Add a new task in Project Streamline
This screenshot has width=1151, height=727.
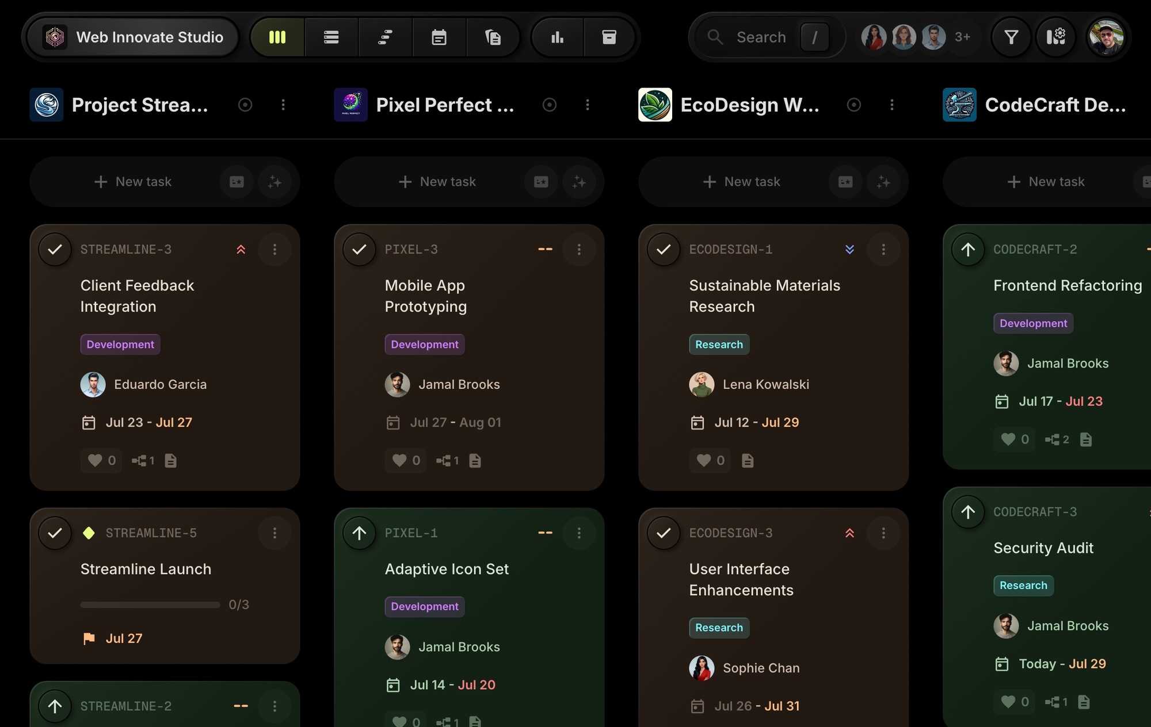pos(133,182)
